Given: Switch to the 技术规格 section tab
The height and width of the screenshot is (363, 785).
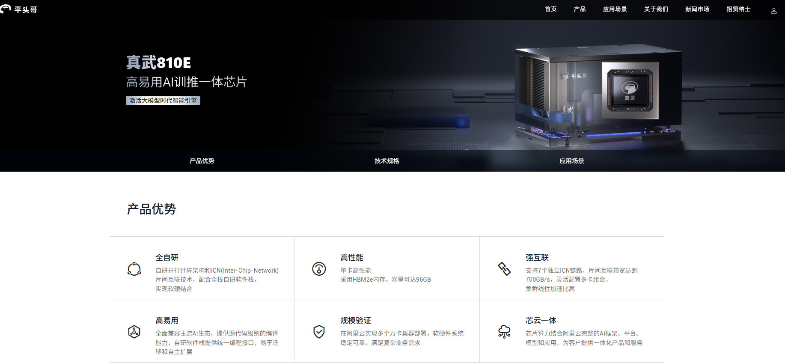Looking at the screenshot, I should pyautogui.click(x=387, y=161).
